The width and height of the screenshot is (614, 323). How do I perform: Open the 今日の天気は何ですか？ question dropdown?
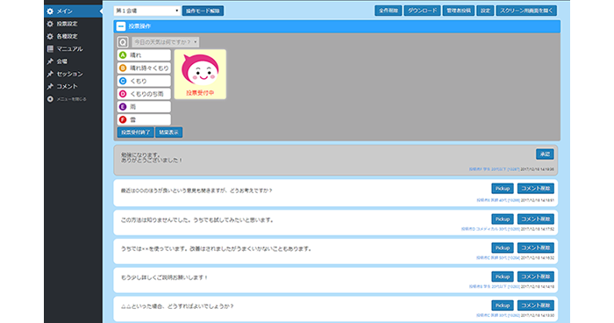(x=165, y=42)
